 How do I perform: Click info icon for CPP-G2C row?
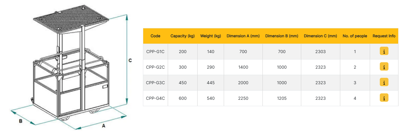[384, 67]
